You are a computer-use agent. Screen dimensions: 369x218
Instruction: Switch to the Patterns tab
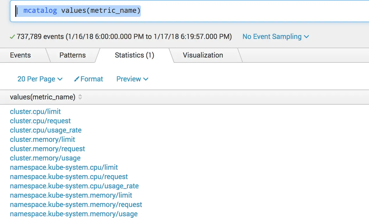point(72,55)
